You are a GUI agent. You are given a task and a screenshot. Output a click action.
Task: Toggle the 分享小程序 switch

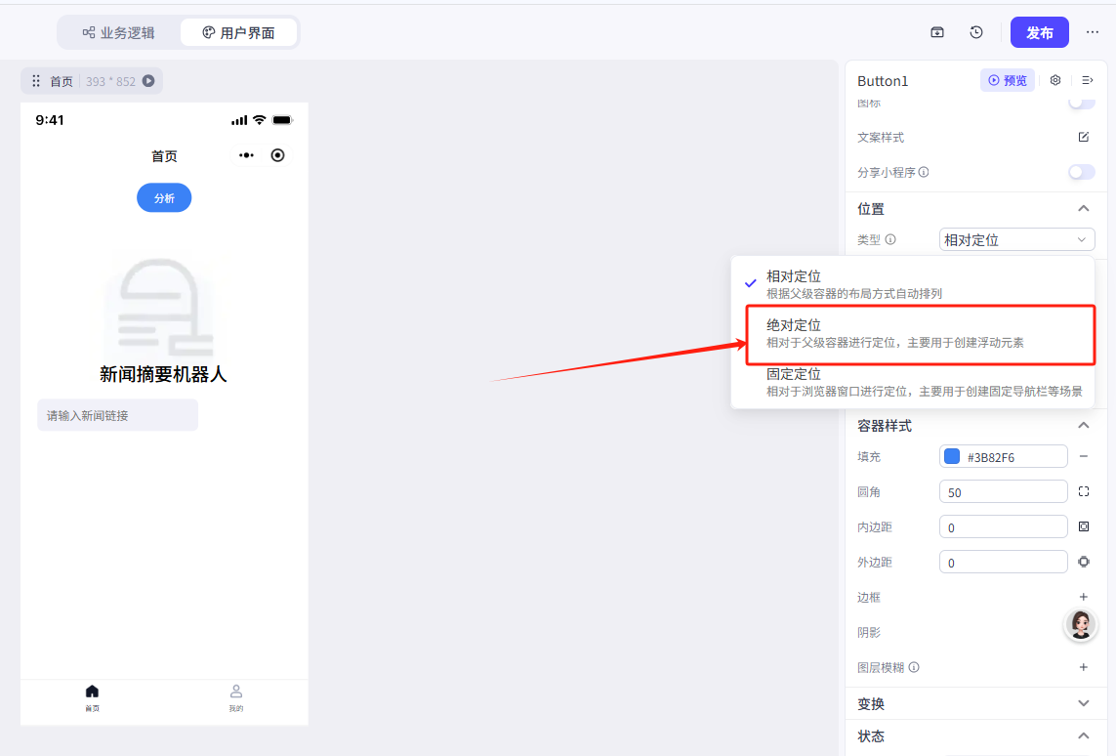click(x=1081, y=172)
